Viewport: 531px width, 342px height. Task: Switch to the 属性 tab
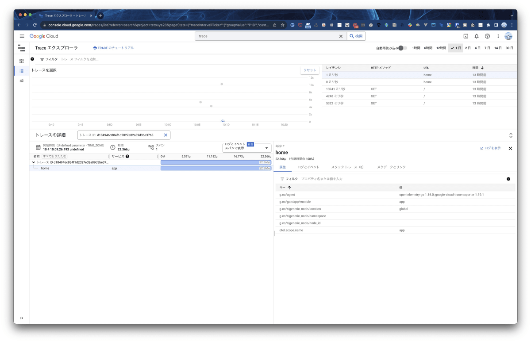(283, 167)
